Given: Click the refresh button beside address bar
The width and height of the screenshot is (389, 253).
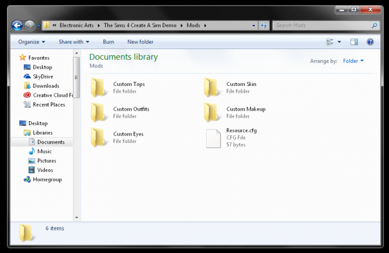Looking at the screenshot, I should [264, 25].
